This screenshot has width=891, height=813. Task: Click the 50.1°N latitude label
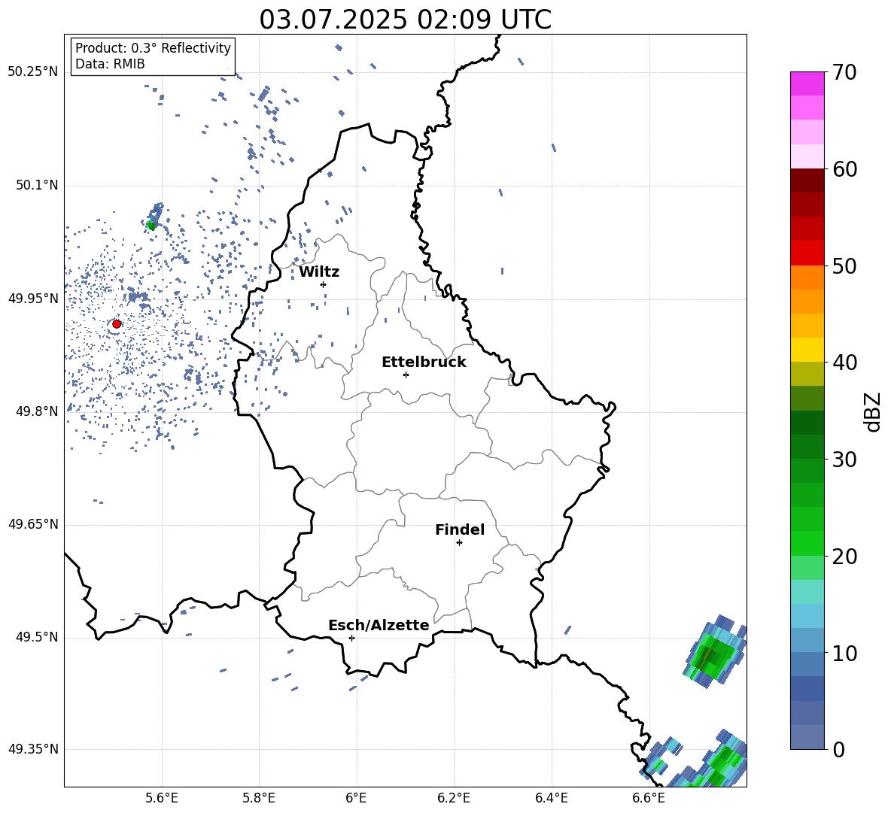point(37,185)
